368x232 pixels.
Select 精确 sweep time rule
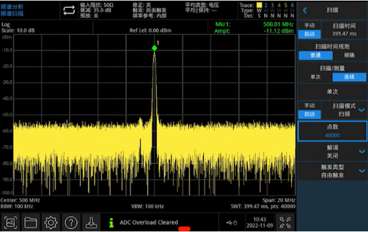pos(349,55)
